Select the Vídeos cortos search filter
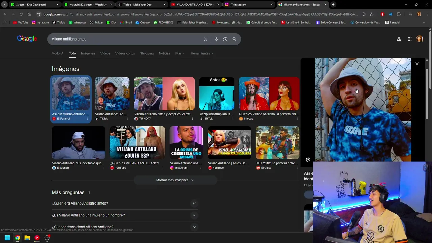 point(125,53)
